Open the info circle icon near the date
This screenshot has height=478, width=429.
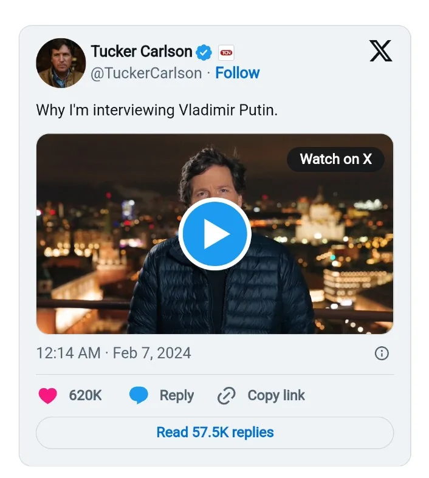pos(382,353)
